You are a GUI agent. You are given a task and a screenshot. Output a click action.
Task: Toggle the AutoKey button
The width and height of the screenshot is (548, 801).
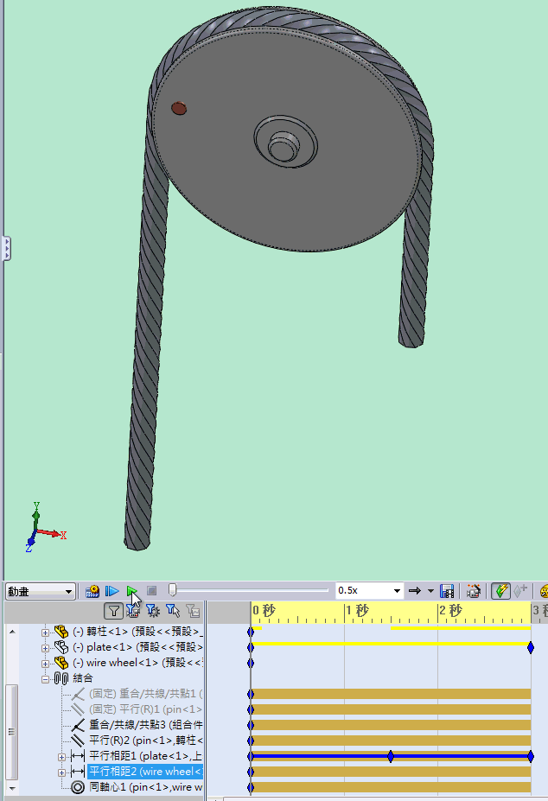(x=500, y=591)
